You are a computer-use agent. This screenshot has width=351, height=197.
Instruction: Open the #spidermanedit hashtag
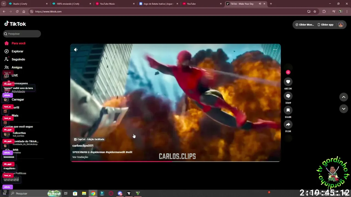[115, 152]
